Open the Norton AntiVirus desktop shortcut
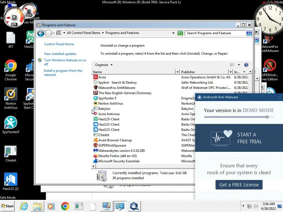The image size is (283, 212). [x=11, y=99]
